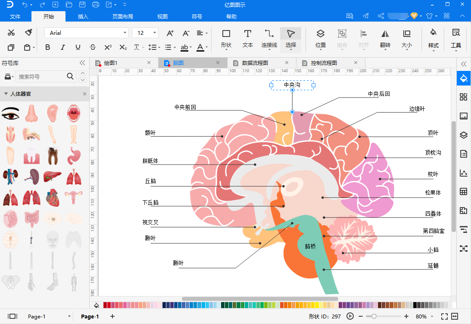Toggle bold text formatting
This screenshot has width=471, height=324.
pos(47,47)
